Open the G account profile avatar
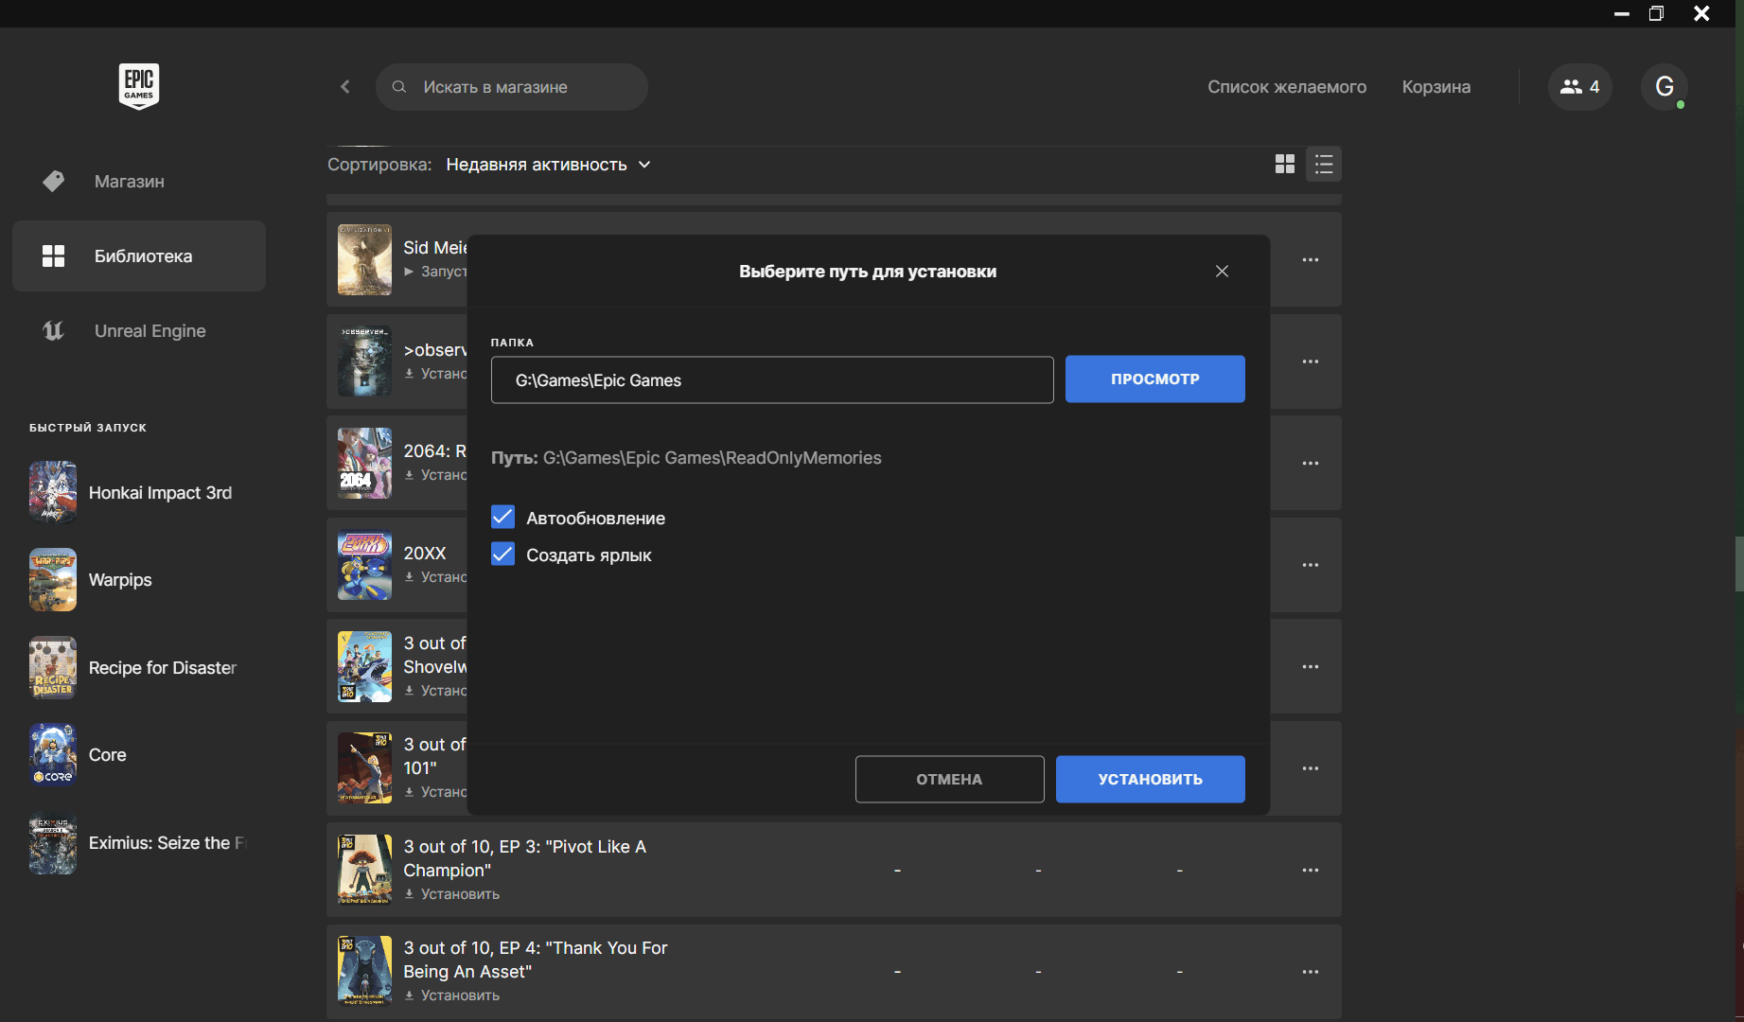Viewport: 1744px width, 1022px height. [1665, 87]
